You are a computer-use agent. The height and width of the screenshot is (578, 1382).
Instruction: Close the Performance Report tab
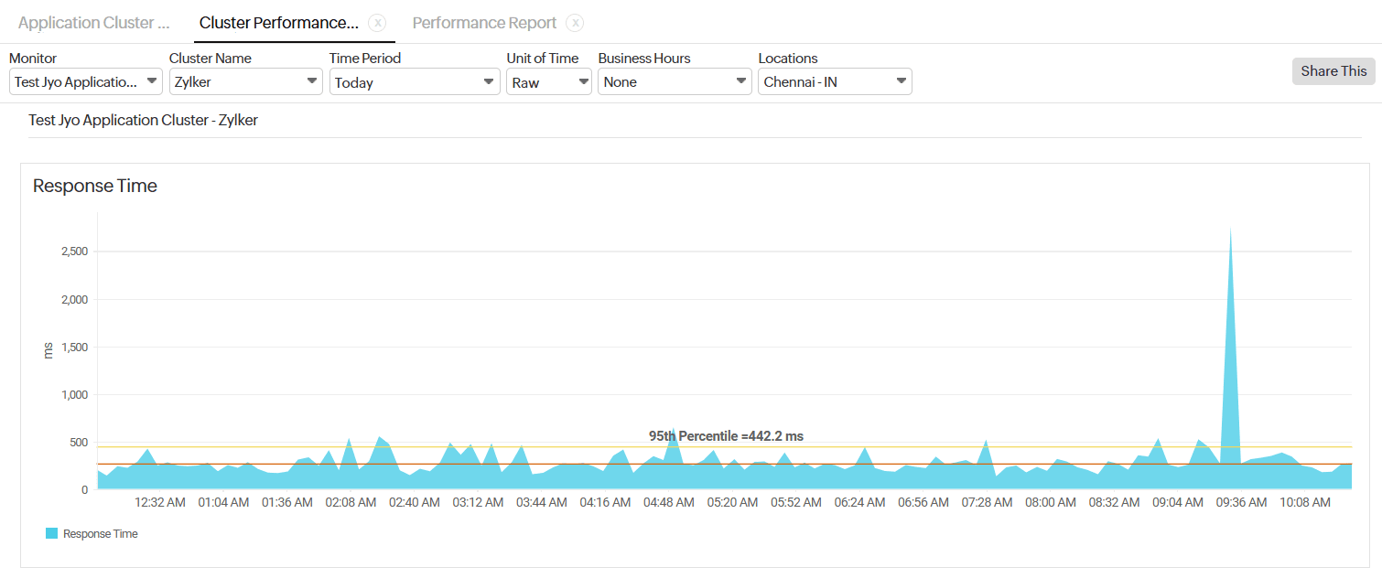pos(575,23)
